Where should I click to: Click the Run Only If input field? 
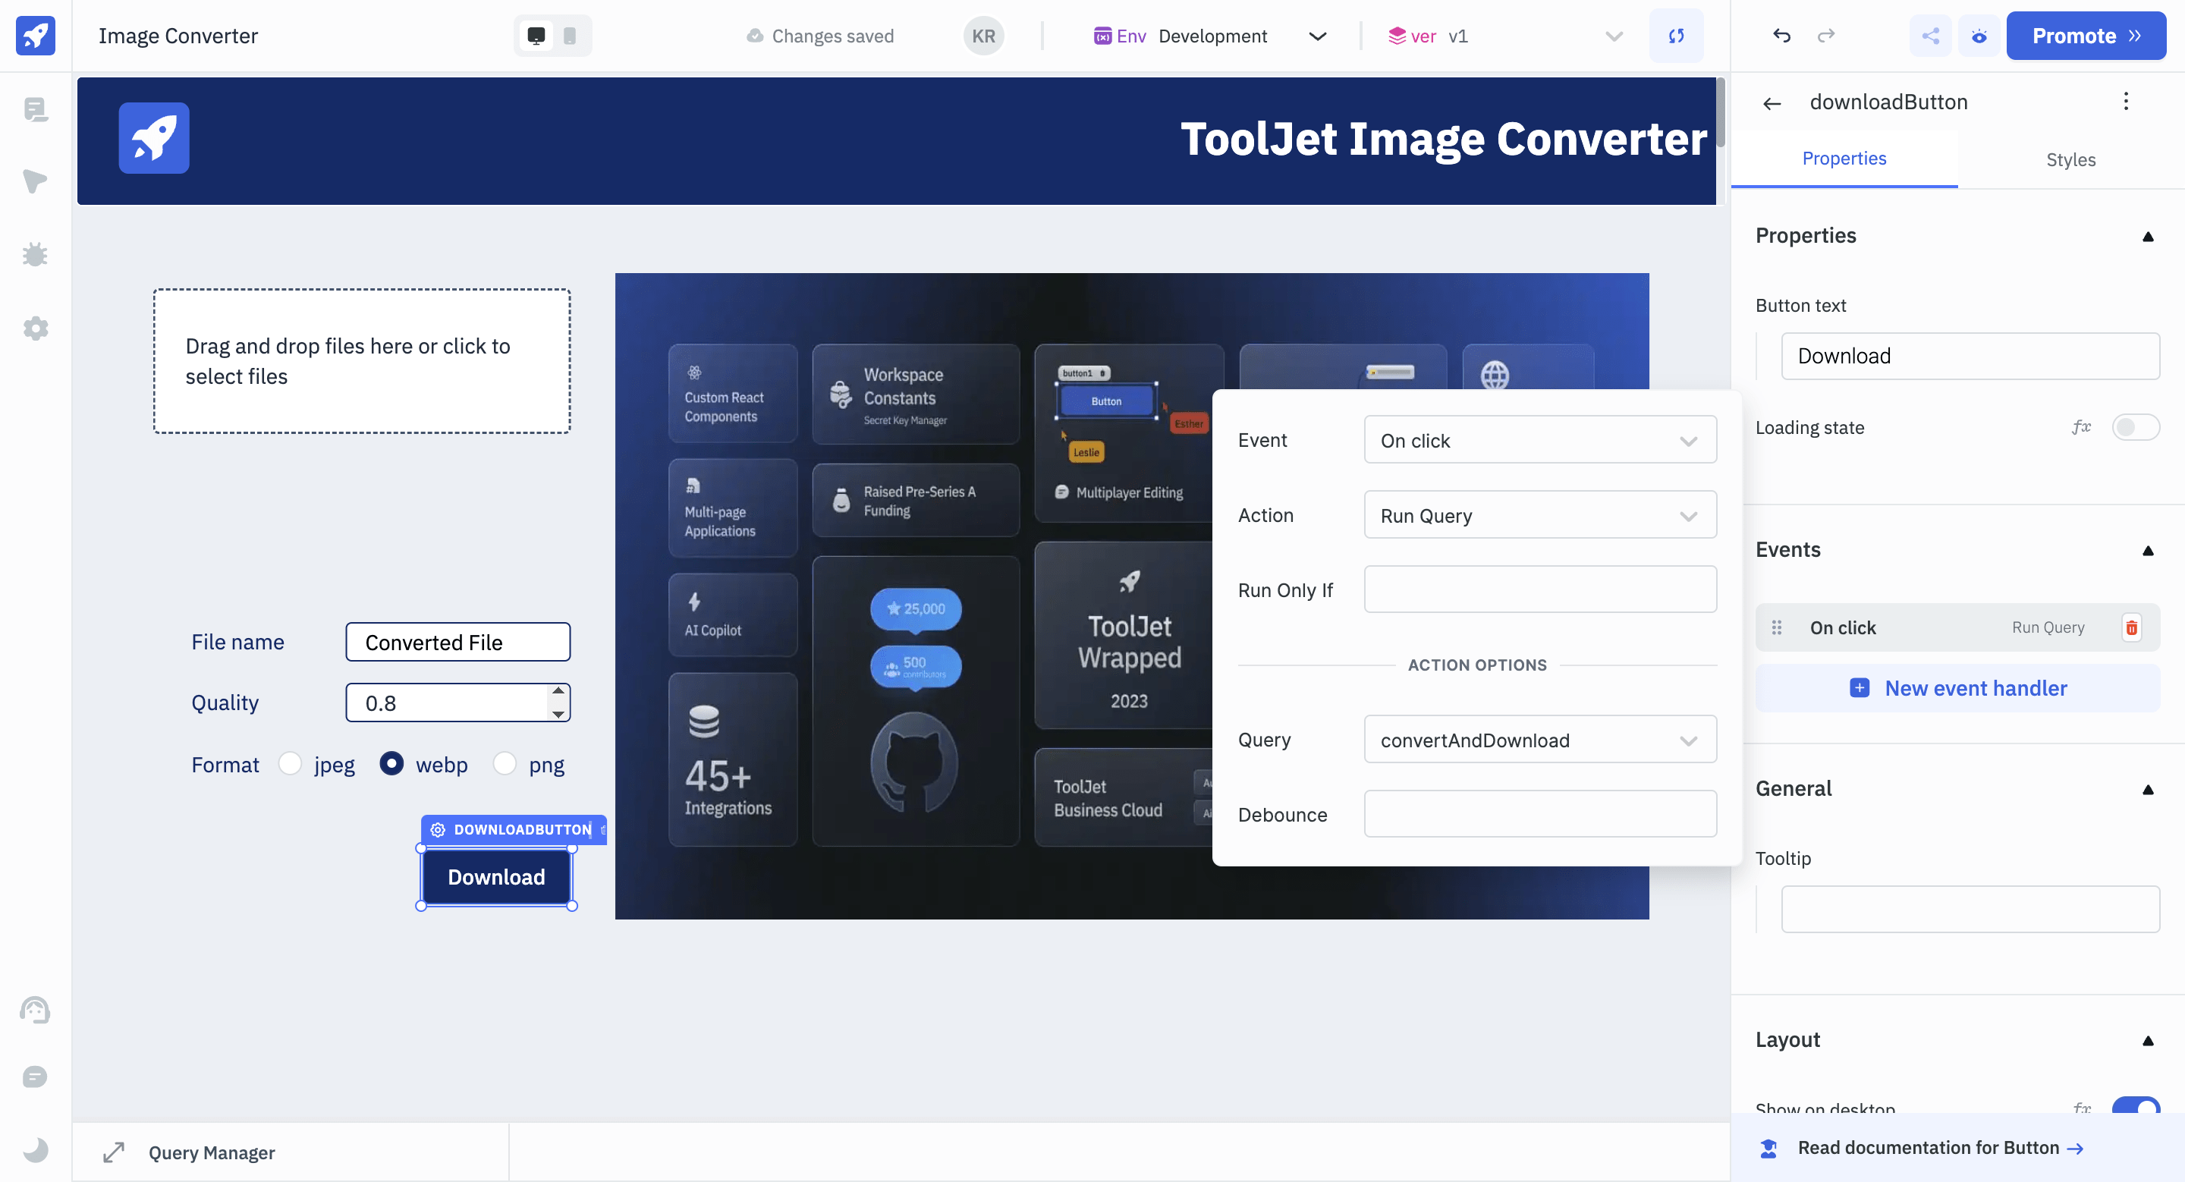(x=1539, y=589)
